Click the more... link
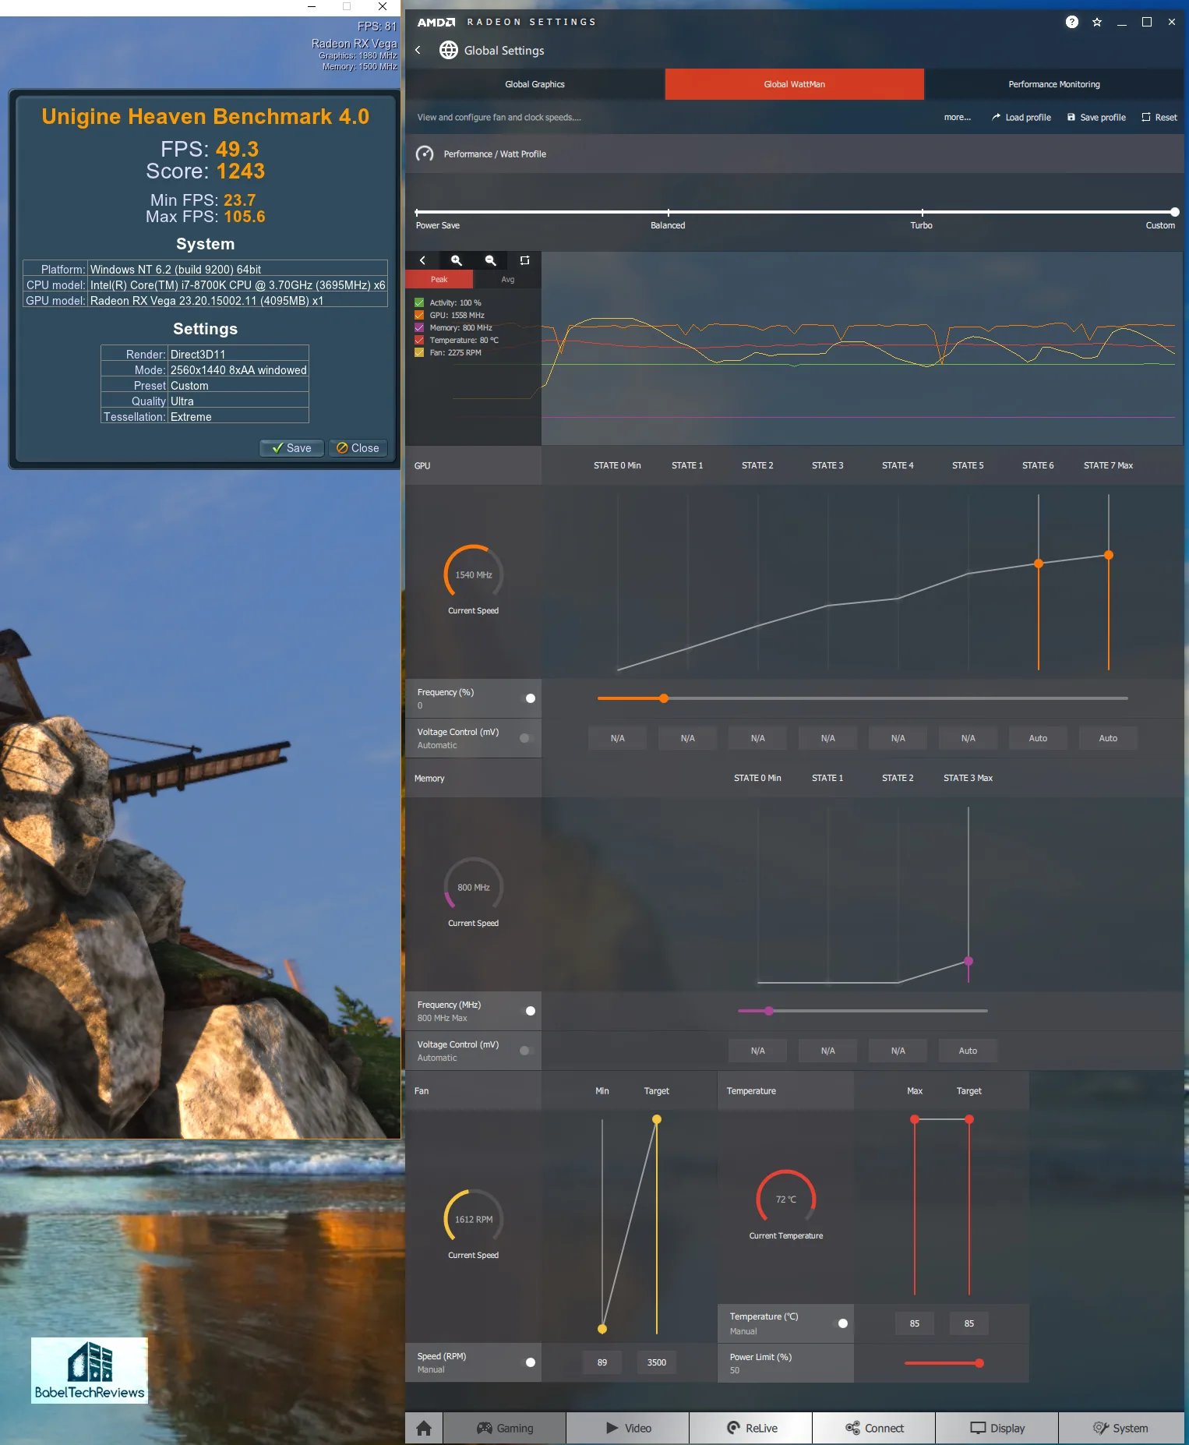Screen dimensions: 1189x1445 (x=957, y=117)
